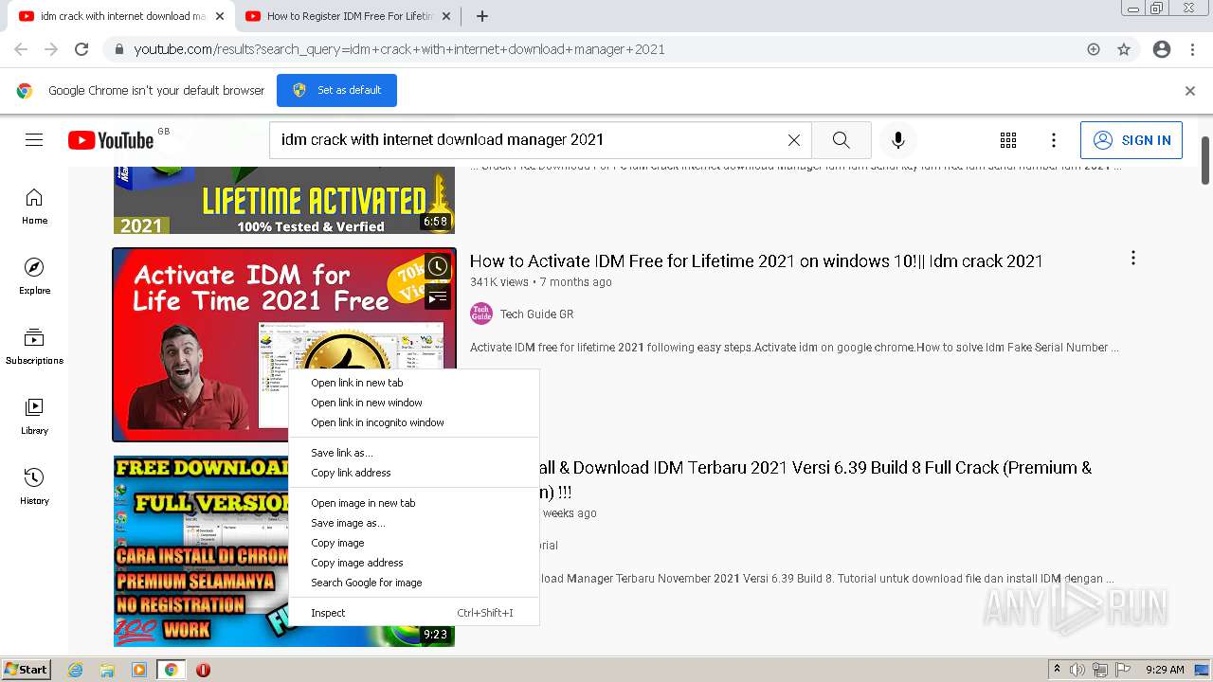Open options for How to Activate IDM video

[1132, 258]
